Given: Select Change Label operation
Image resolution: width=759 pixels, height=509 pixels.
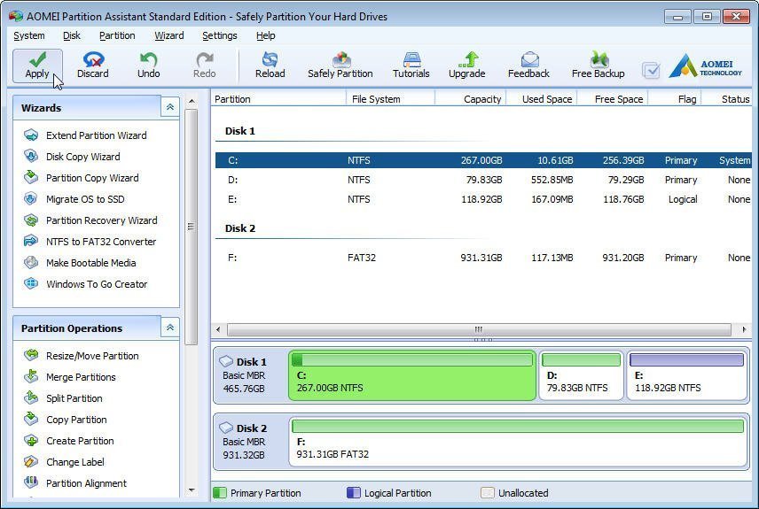Looking at the screenshot, I should coord(64,462).
